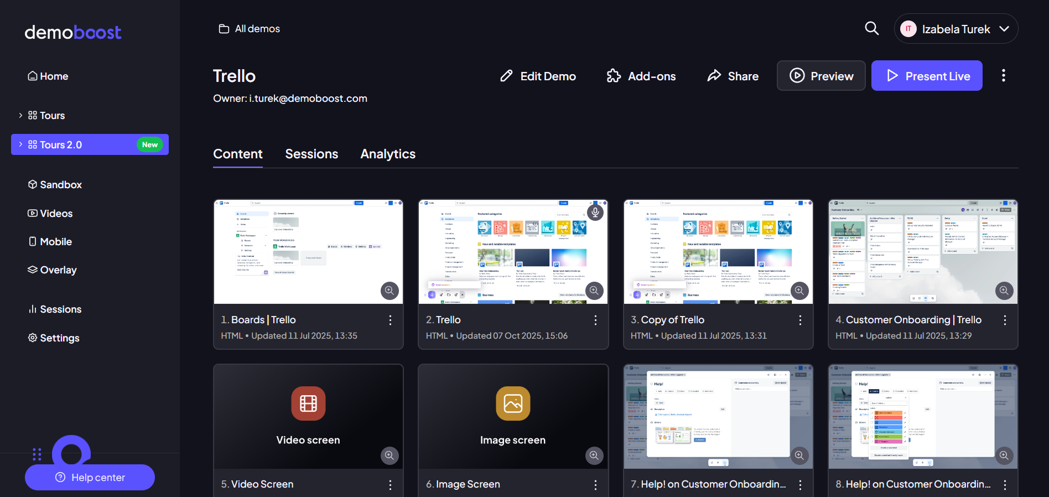Open Settings in sidebar
The image size is (1049, 497).
point(54,338)
